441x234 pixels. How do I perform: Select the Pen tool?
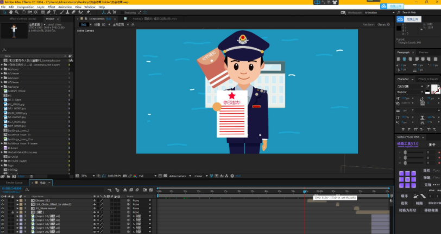tap(49, 12)
